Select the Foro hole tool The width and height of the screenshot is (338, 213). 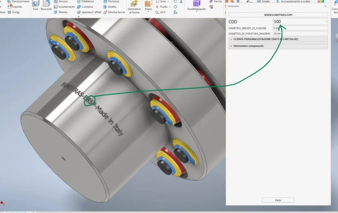point(36,6)
